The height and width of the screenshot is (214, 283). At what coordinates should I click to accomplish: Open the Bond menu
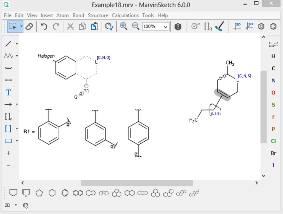78,15
